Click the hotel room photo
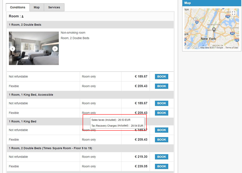 [x=34, y=48]
